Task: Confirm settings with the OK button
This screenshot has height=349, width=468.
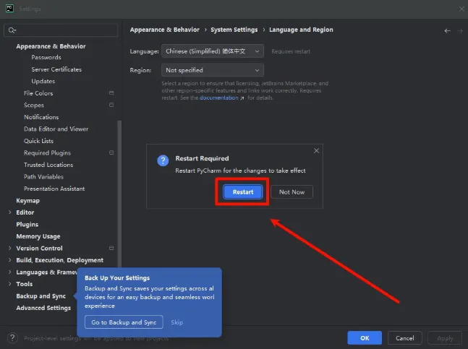Action: tap(365, 338)
